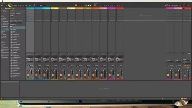
Task: Open the macOS Apple menu
Action: [x=2, y=1]
